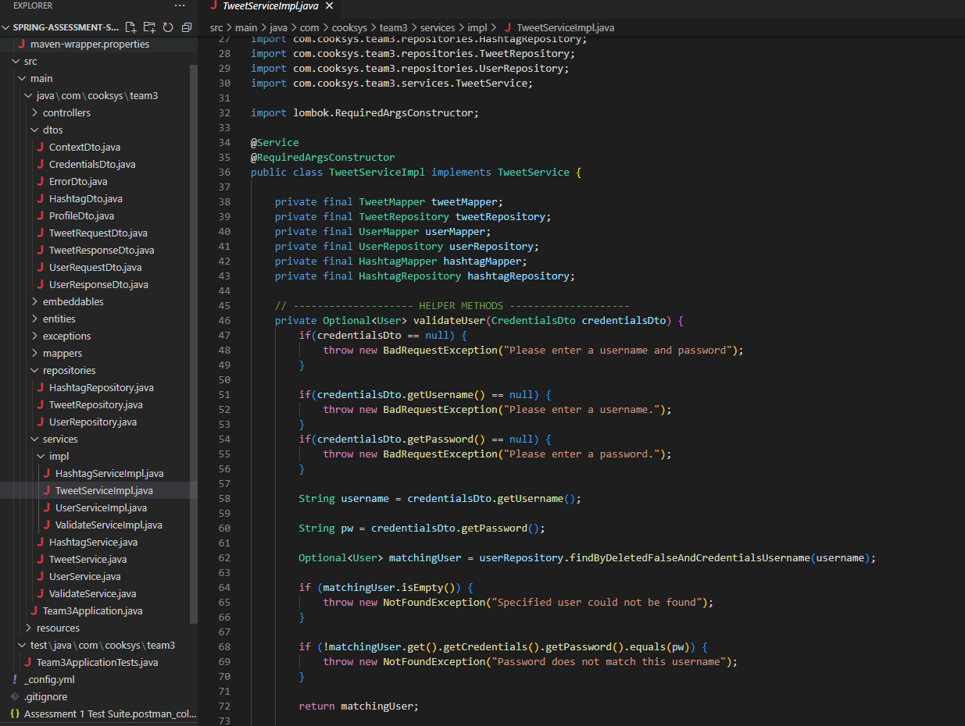Open the Explorer more actions menu
The image size is (965, 726).
pyautogui.click(x=180, y=5)
